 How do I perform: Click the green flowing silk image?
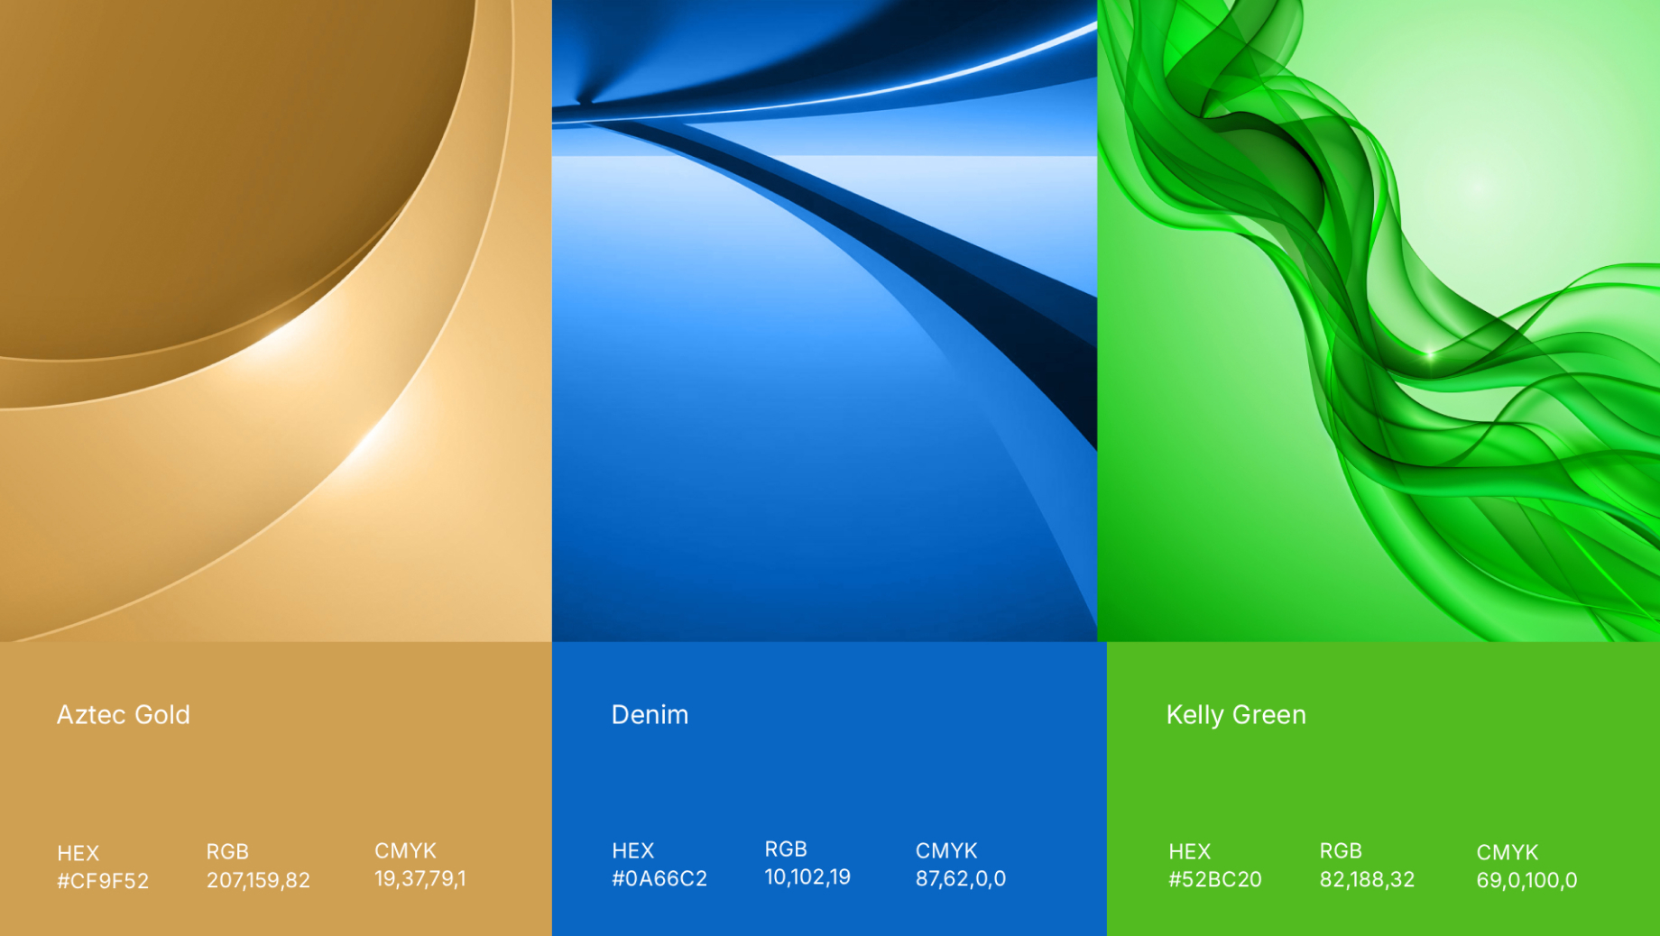[x=1378, y=320]
